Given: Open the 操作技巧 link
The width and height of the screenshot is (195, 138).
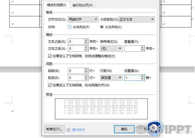Looking at the screenshot, I should (78, 130).
